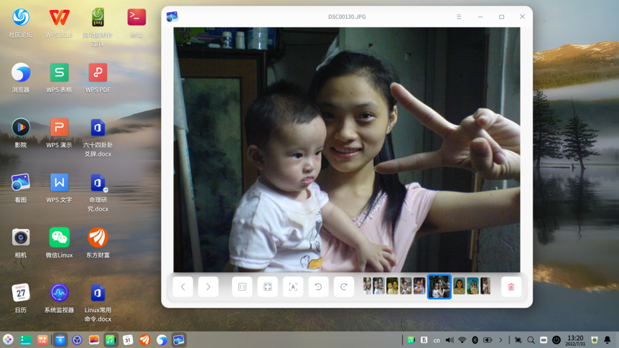Delete the current image with trash button
This screenshot has height=348, width=619.
click(x=511, y=287)
